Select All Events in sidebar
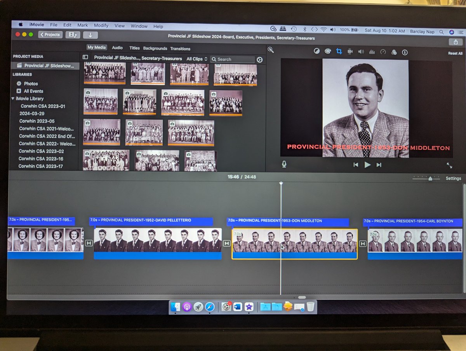 (33, 91)
